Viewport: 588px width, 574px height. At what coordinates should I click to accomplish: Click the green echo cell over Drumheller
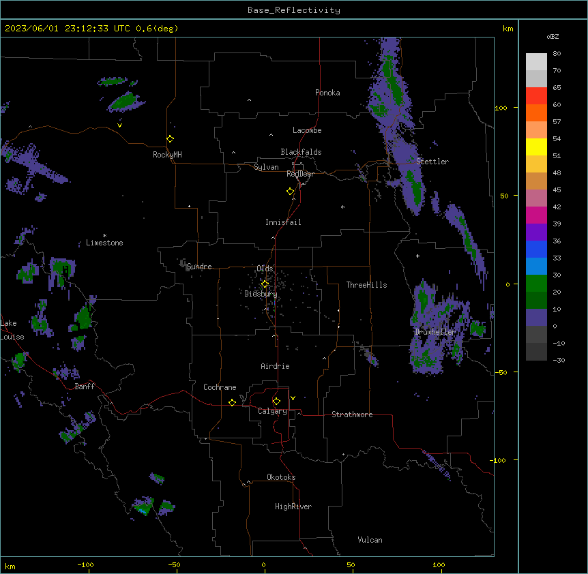[x=423, y=297]
